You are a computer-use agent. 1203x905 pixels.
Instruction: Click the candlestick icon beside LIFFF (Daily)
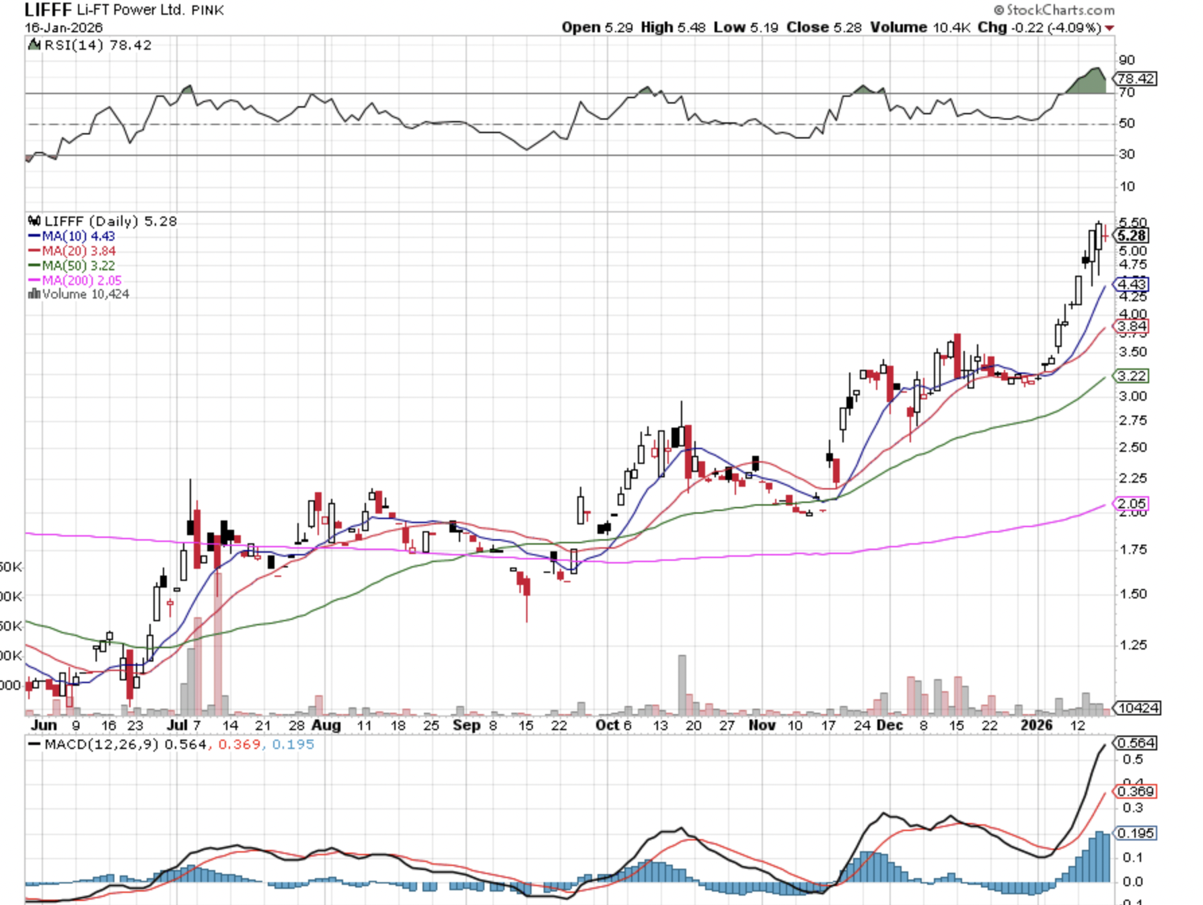(34, 221)
